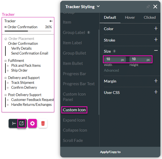Click the red trash delete icon
Screen dimensions: 162x159
click(x=43, y=123)
